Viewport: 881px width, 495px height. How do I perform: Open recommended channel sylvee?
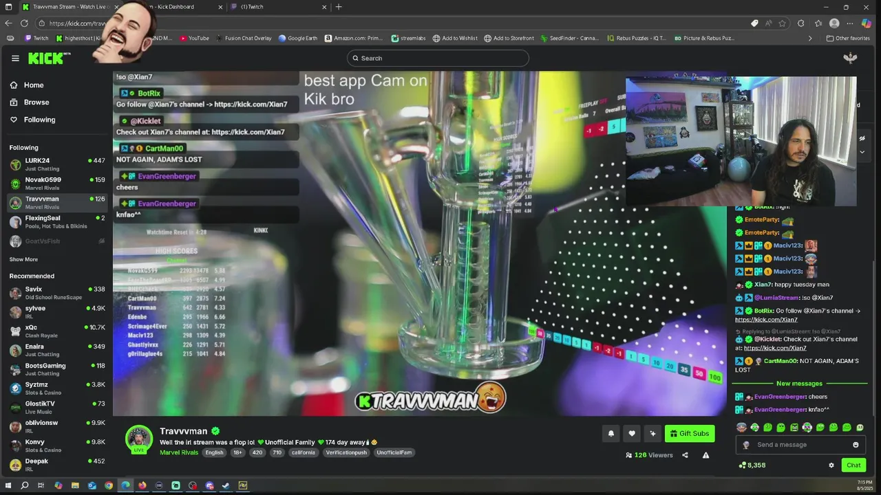pyautogui.click(x=57, y=312)
